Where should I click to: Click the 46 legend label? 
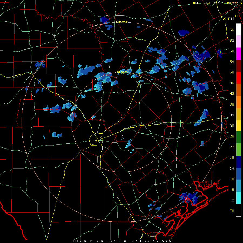coord(232,83)
